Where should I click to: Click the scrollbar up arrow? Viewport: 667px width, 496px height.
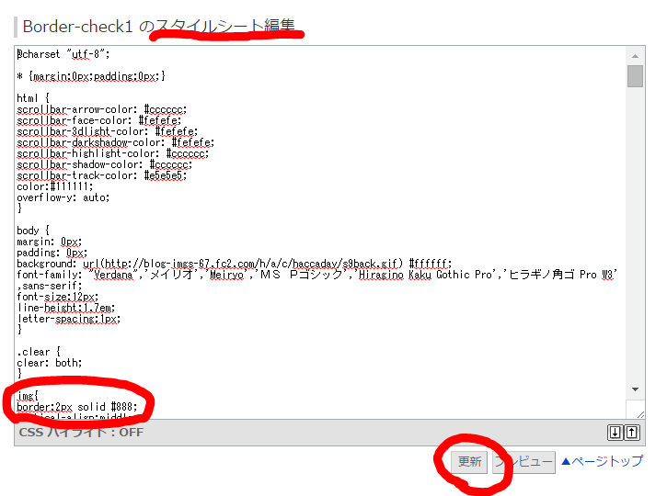pos(635,56)
